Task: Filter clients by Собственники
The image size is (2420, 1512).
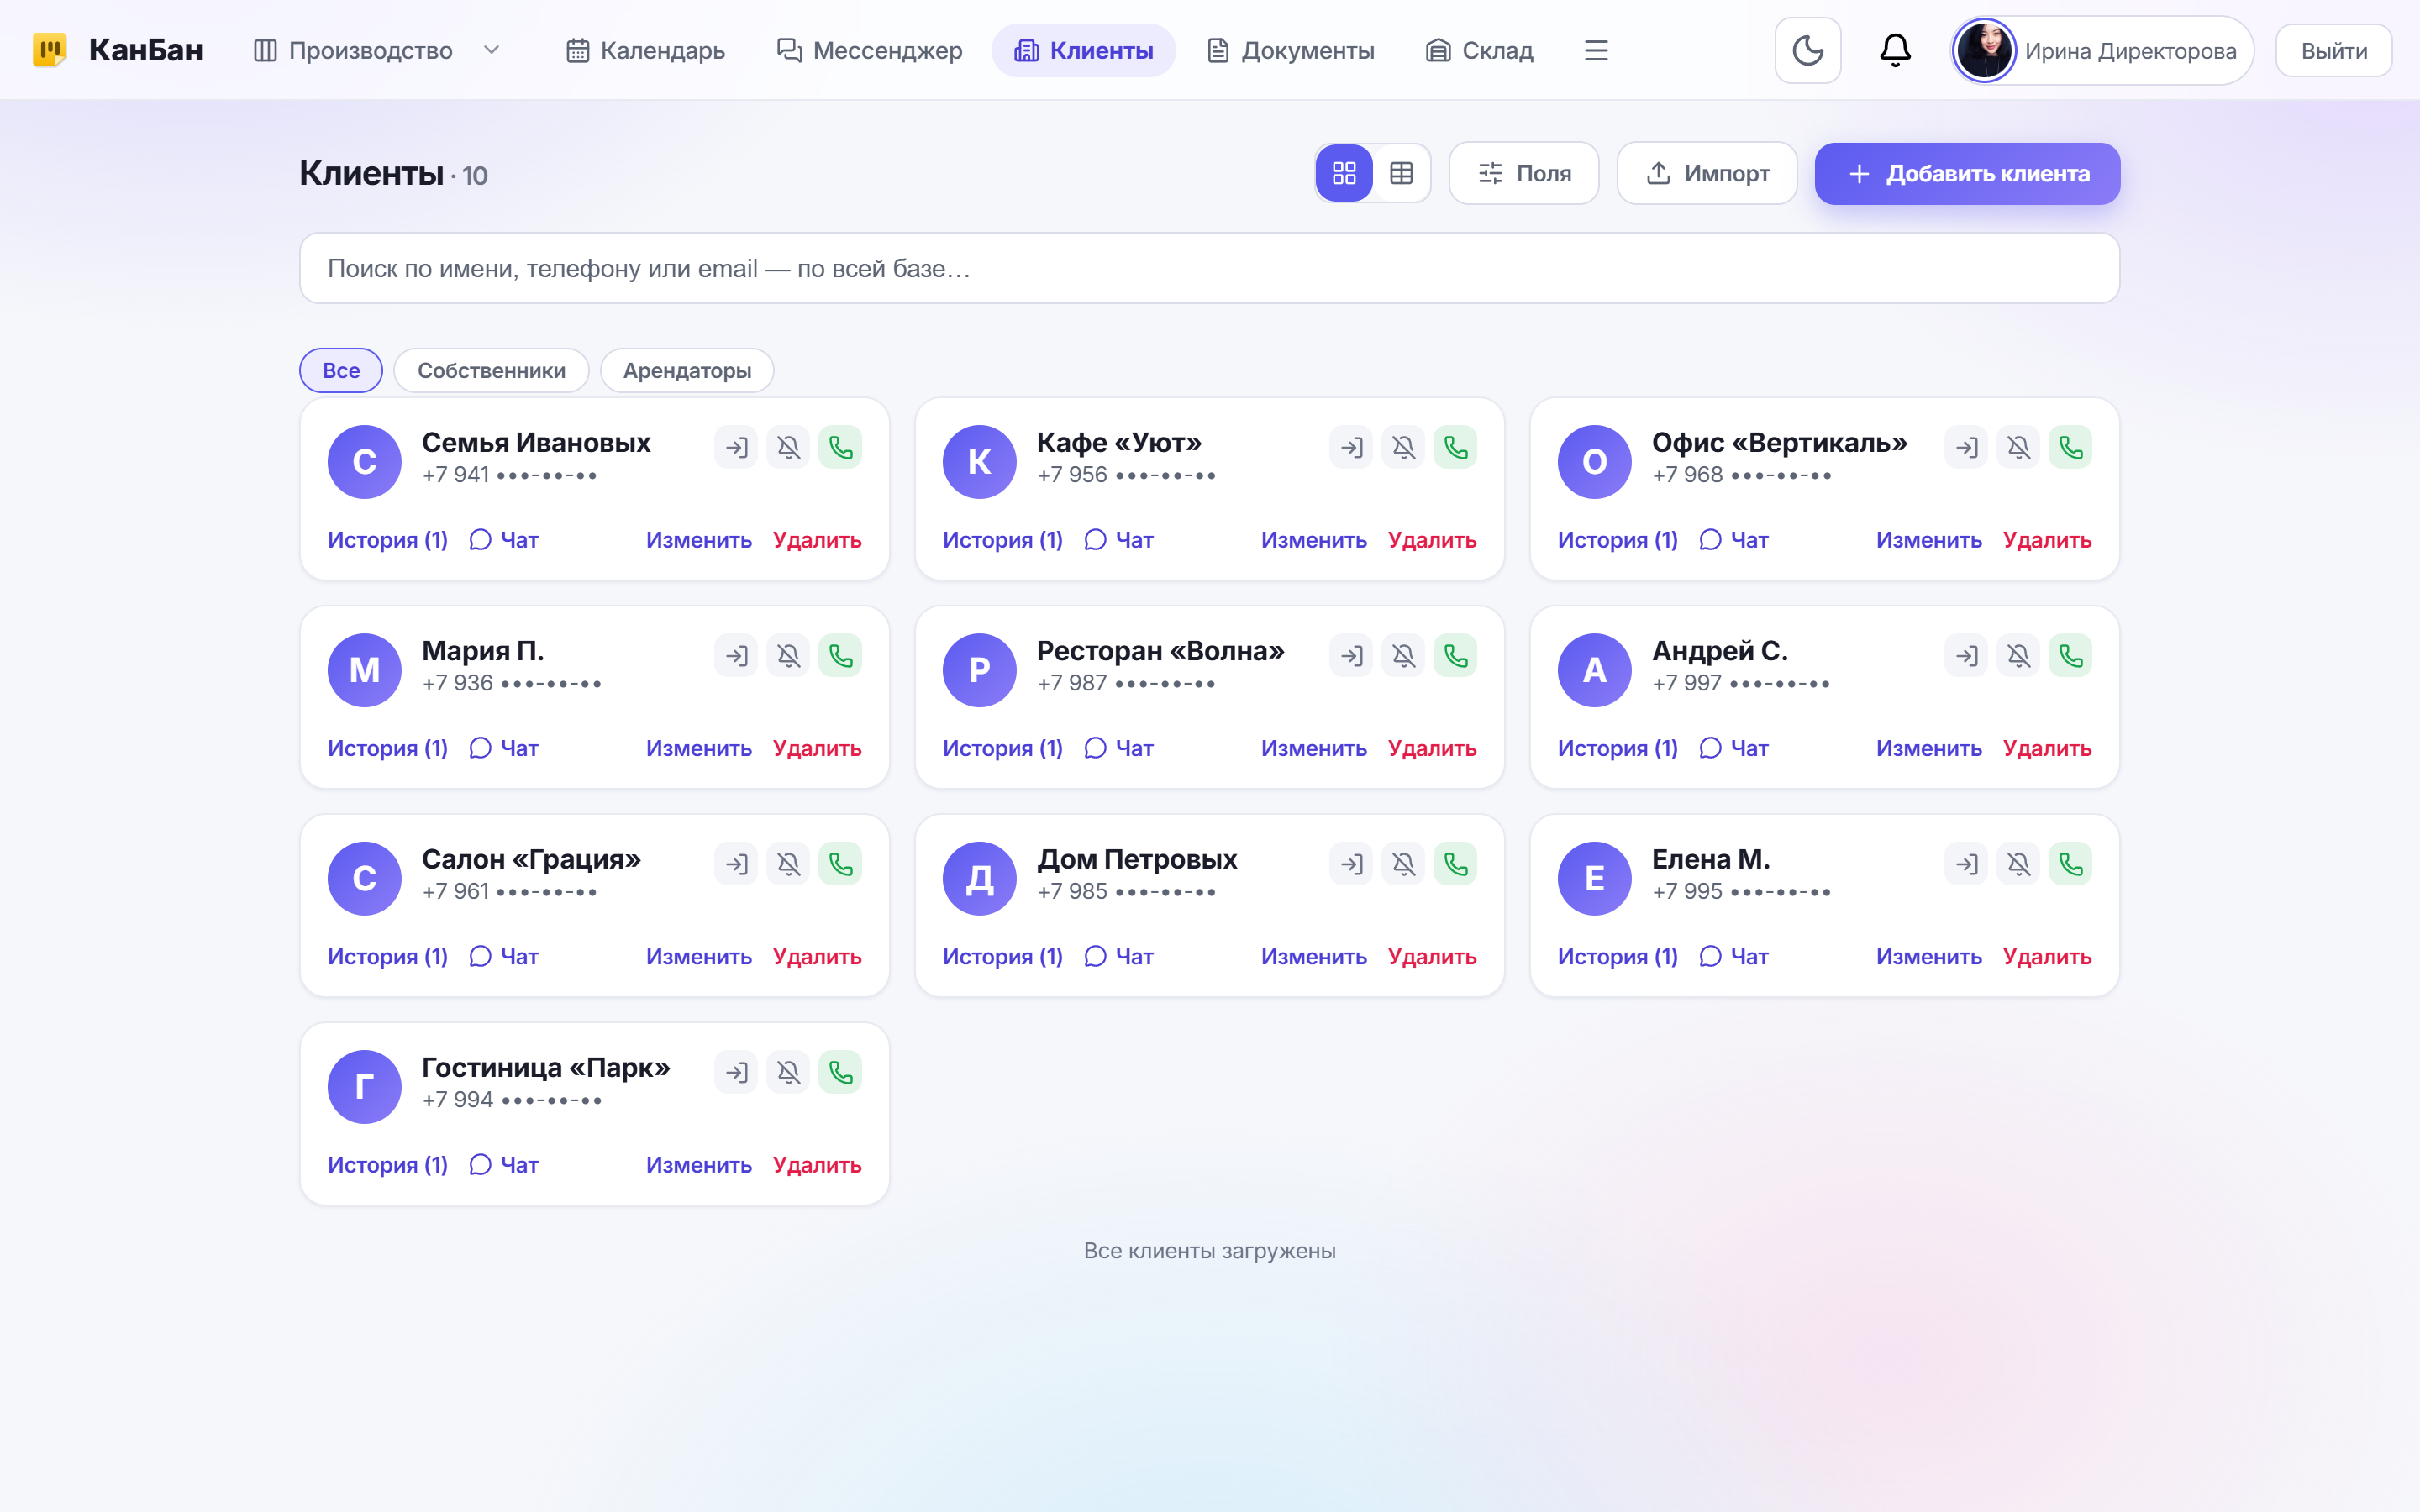Action: tap(491, 370)
